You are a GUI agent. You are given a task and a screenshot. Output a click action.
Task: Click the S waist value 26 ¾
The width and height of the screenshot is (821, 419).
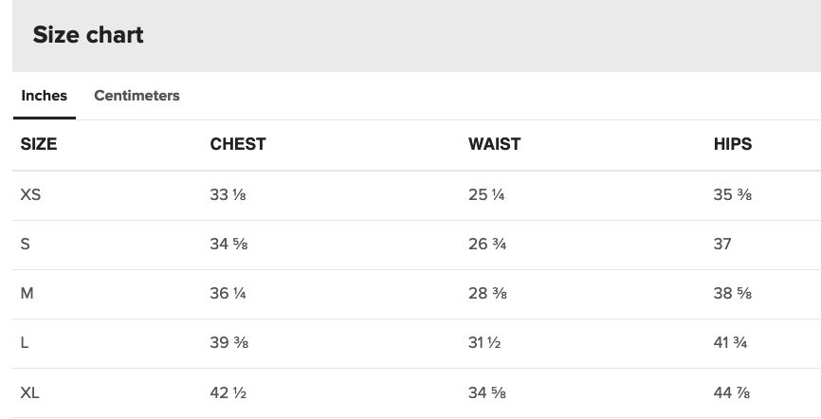487,245
